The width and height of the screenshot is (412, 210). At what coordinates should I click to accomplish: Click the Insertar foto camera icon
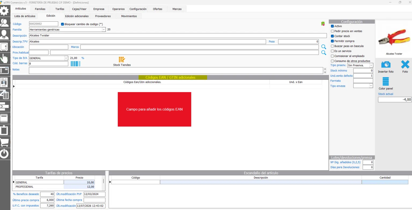pos(386,64)
